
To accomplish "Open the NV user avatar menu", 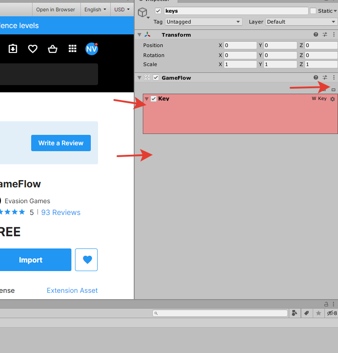I will coord(92,48).
